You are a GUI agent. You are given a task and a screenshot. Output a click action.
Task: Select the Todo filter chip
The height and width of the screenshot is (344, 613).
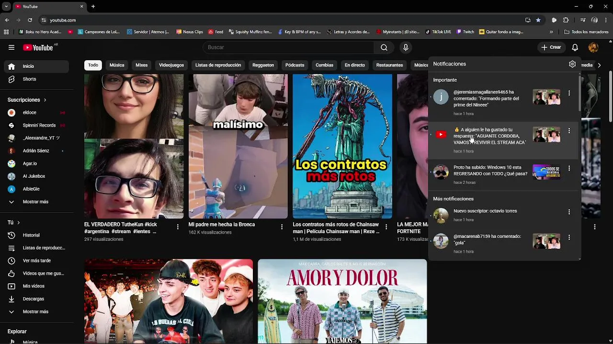(x=93, y=65)
